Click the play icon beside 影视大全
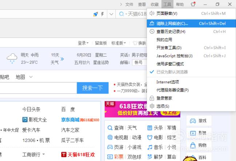 click(25, 120)
